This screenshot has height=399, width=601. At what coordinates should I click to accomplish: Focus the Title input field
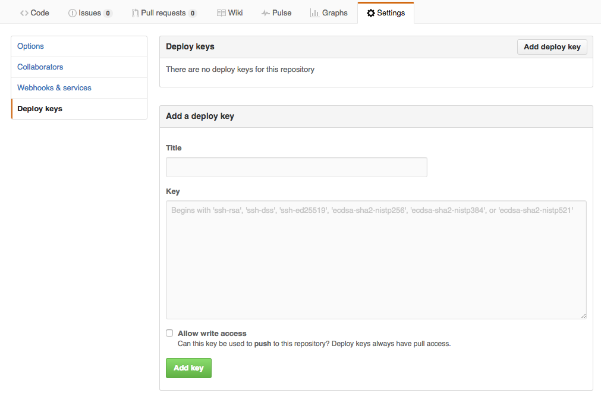(296, 167)
